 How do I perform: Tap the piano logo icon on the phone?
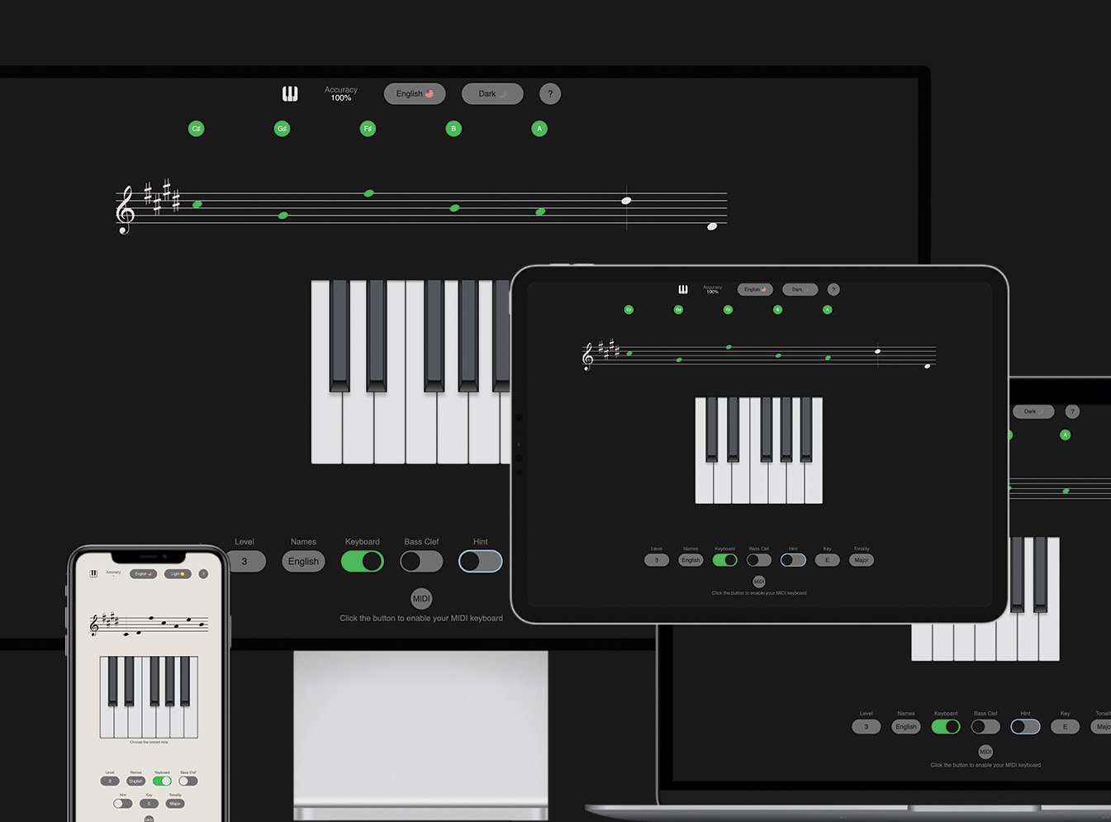pos(93,573)
